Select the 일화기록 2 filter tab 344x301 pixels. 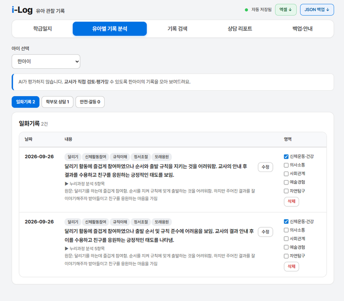coord(25,102)
